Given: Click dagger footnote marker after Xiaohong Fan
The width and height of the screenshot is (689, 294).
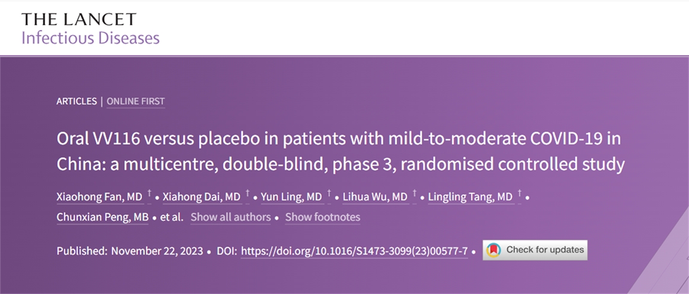Looking at the screenshot, I should coord(150,194).
